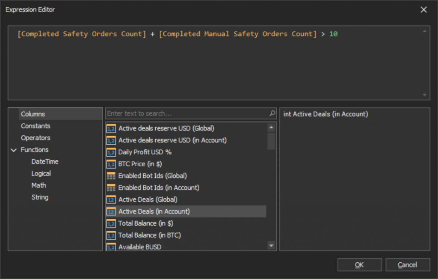Viewport: 438px width, 279px height.
Task: Click the search magnifier icon
Action: tap(272, 113)
